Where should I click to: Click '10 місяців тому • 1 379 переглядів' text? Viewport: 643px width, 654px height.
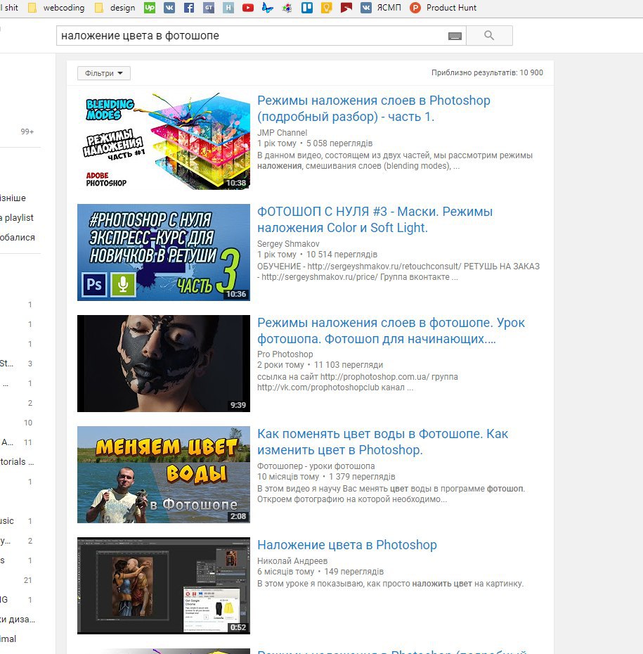point(326,476)
